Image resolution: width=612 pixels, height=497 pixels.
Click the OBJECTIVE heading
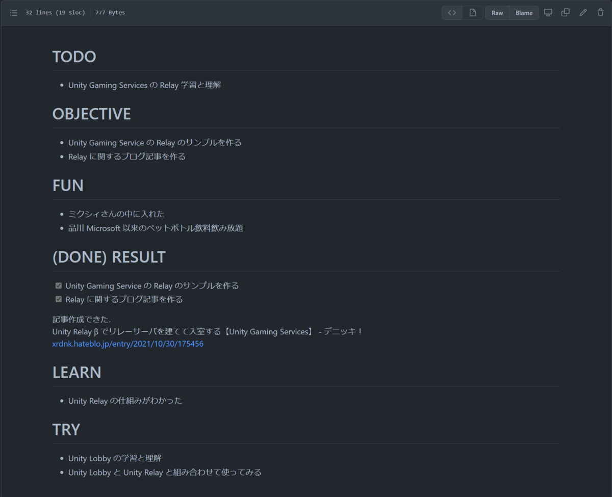92,114
